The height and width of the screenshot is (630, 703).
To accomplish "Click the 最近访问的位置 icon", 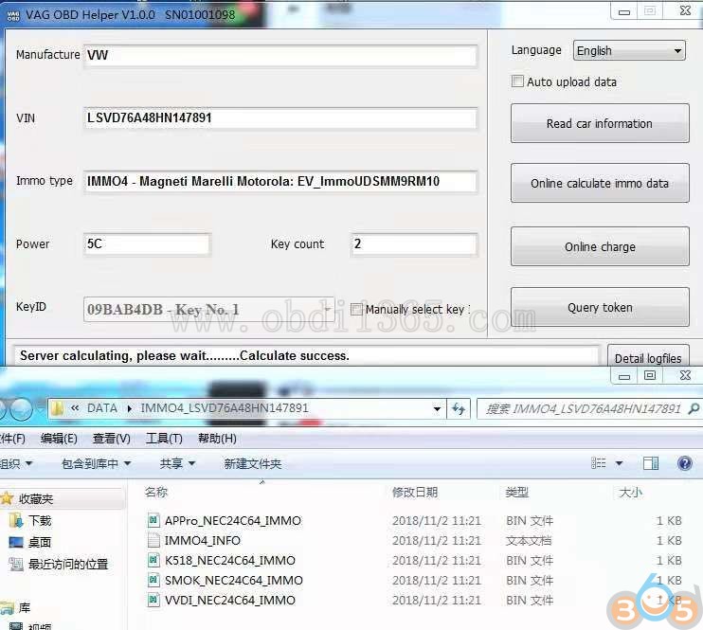I will tap(16, 564).
